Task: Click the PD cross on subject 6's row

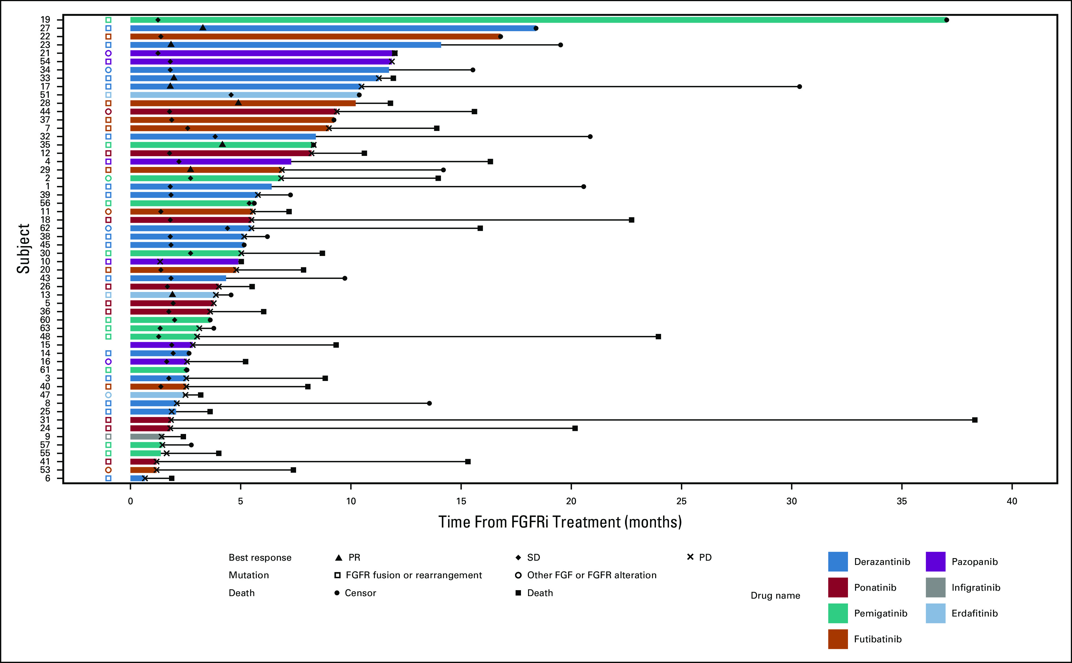Action: (145, 478)
